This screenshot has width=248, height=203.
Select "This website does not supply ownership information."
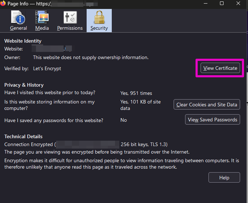[x=91, y=57]
